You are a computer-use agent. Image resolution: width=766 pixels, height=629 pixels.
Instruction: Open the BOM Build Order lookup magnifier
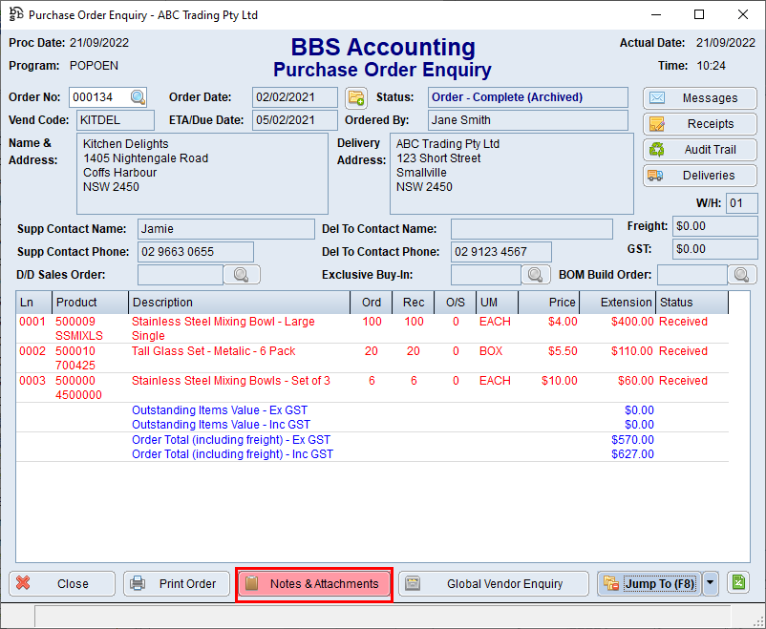click(x=741, y=274)
